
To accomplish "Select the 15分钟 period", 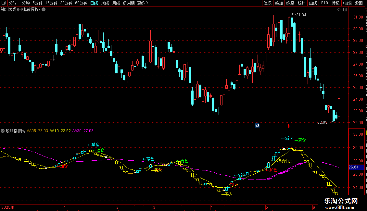I will (51, 3).
